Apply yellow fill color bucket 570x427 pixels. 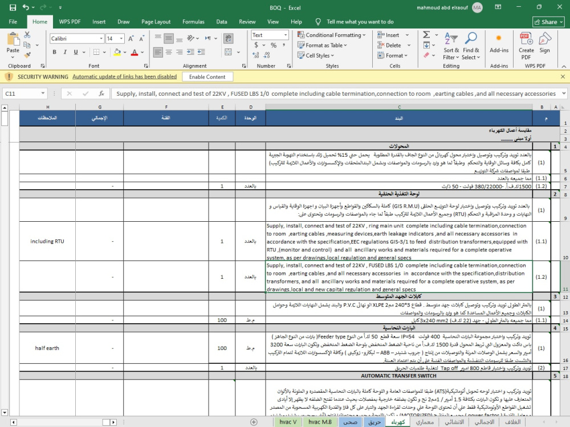[117, 52]
